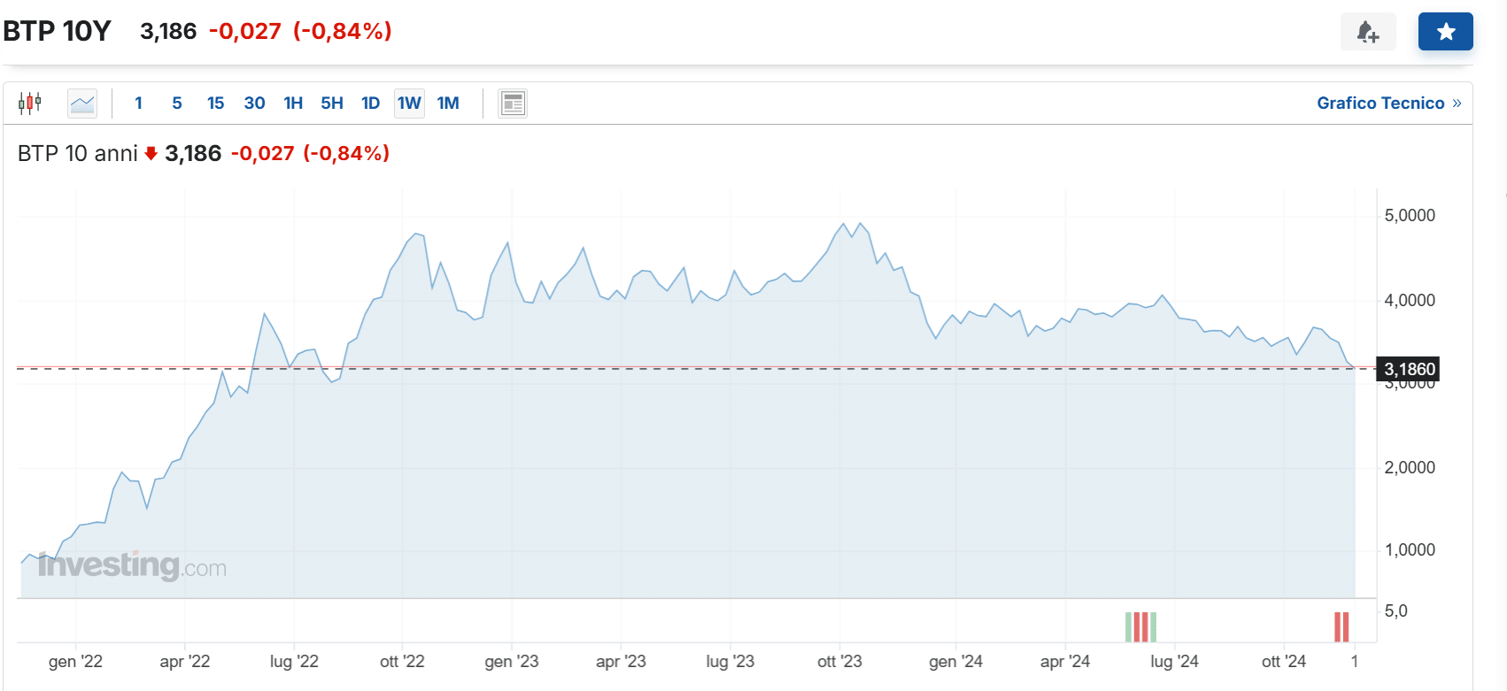Click the 2,0000 y-axis label
This screenshot has width=1507, height=691.
click(1410, 467)
